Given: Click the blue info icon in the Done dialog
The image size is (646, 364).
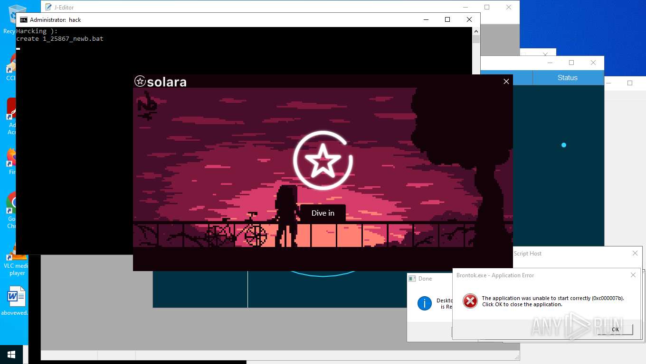Looking at the screenshot, I should 424,303.
